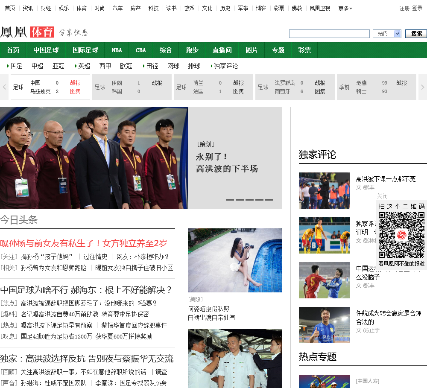This screenshot has height=388, width=427.
Task: Select the last carousel indicator dash
Action: pyautogui.click(x=269, y=200)
